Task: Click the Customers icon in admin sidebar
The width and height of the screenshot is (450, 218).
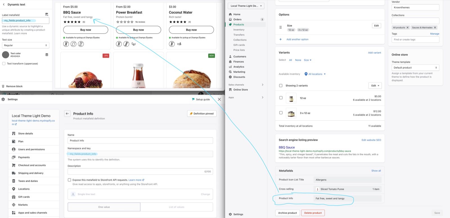Action: [230, 56]
